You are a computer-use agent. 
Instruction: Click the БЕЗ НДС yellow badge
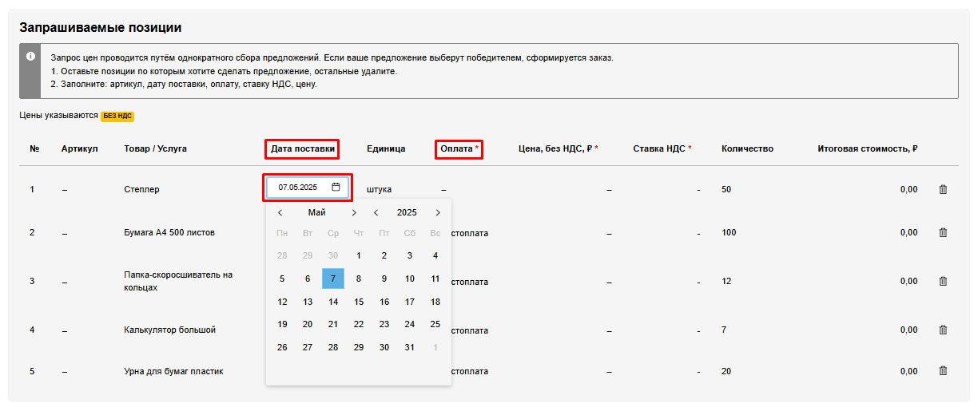(117, 116)
